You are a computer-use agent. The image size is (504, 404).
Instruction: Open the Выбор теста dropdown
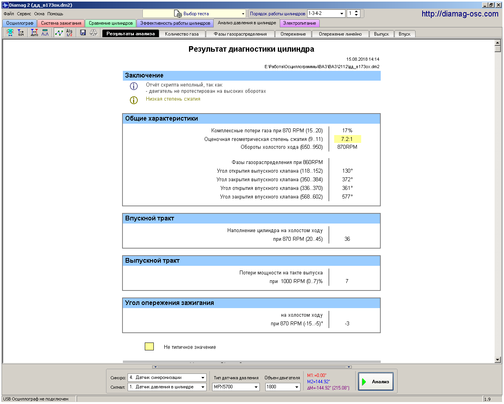point(243,14)
